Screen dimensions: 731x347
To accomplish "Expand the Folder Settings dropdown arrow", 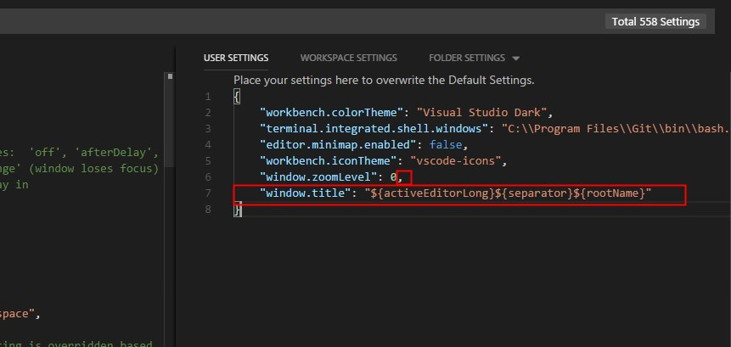I will coord(515,59).
